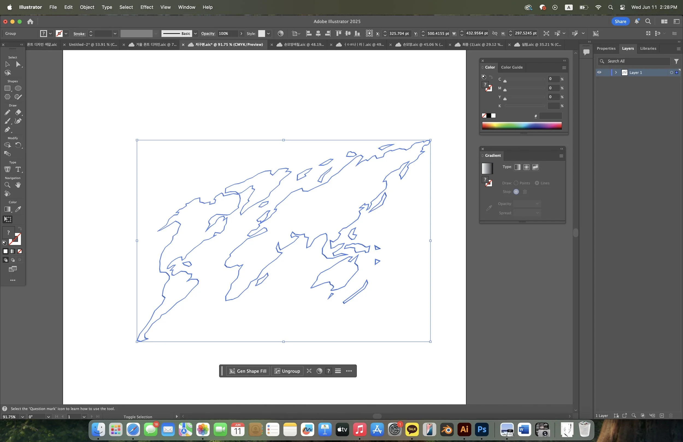This screenshot has width=683, height=442.
Task: Select the Hand navigation tool
Action: [x=18, y=185]
